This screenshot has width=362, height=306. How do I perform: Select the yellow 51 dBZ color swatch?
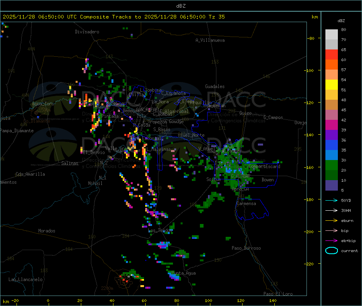coord(331,85)
